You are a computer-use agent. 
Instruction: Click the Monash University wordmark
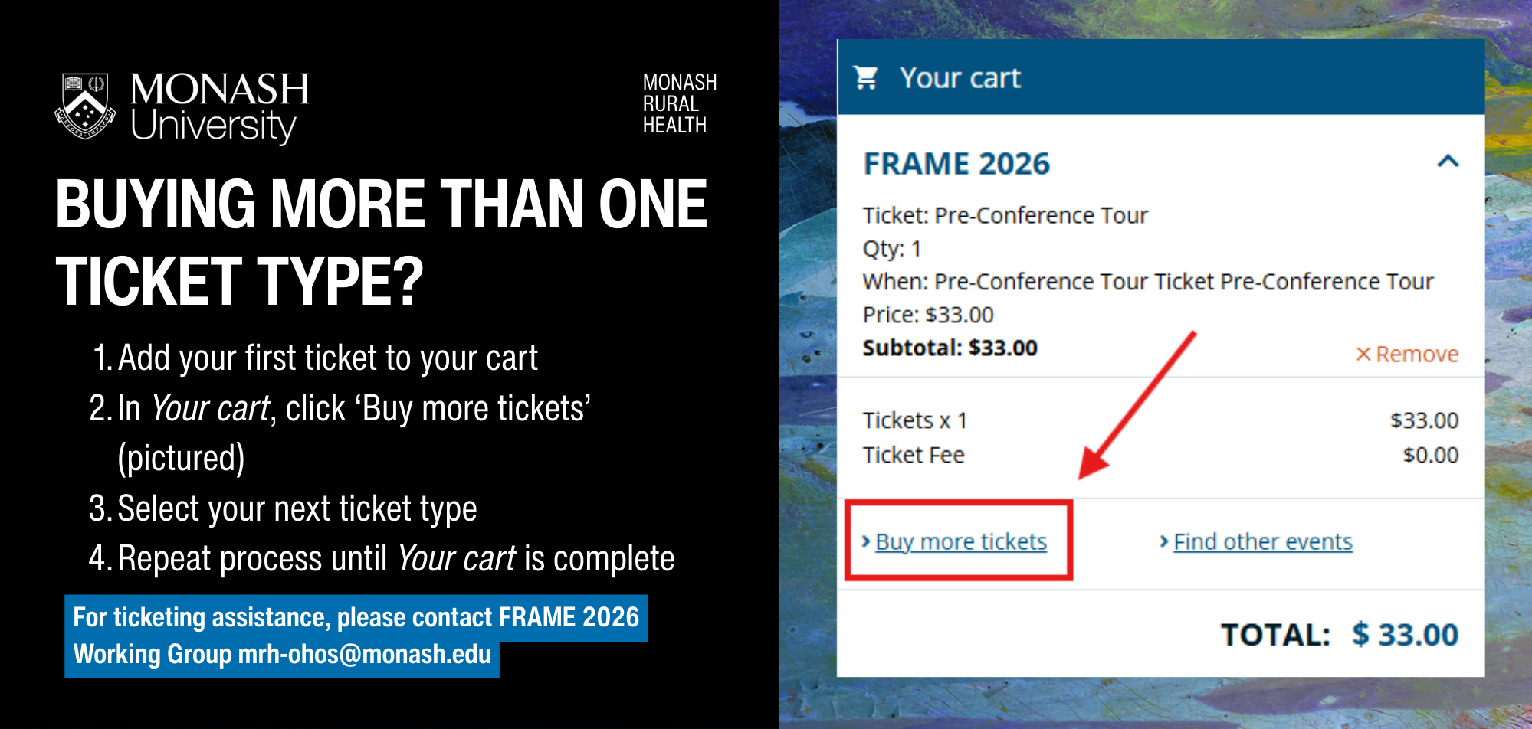pos(219,106)
